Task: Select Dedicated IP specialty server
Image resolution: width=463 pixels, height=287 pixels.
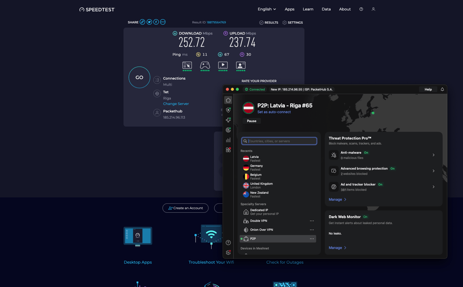Action: point(278,212)
